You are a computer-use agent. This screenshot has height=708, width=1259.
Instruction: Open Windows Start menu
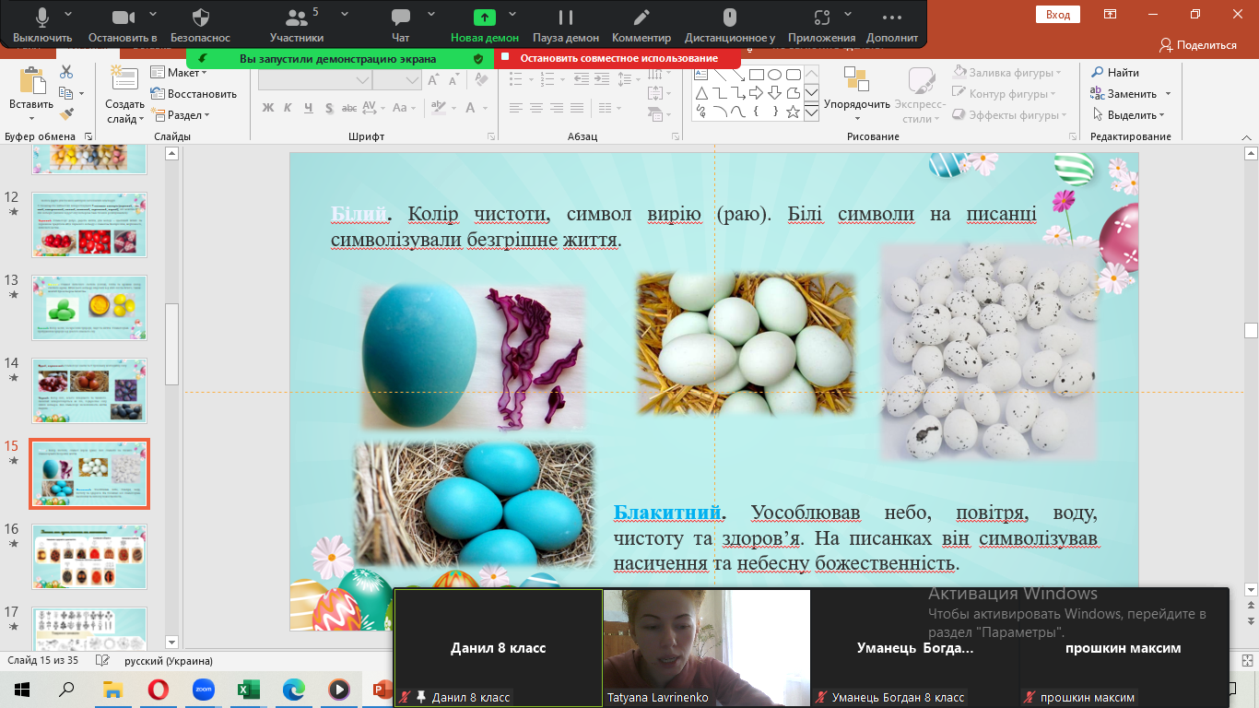(x=21, y=689)
